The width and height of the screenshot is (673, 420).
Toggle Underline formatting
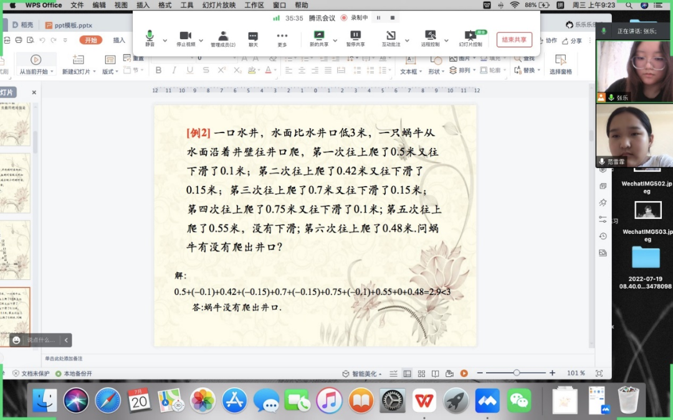coord(189,70)
